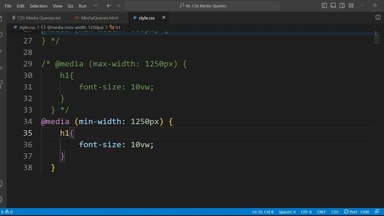Go forward with the right arrow
The image size is (384, 216).
(x=118, y=5)
